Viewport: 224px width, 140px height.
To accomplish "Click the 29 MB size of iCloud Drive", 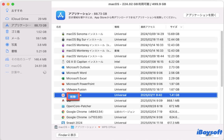I will (x=42, y=19).
